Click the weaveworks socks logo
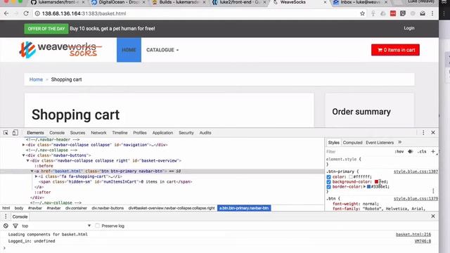The height and width of the screenshot is (253, 450). tap(60, 50)
